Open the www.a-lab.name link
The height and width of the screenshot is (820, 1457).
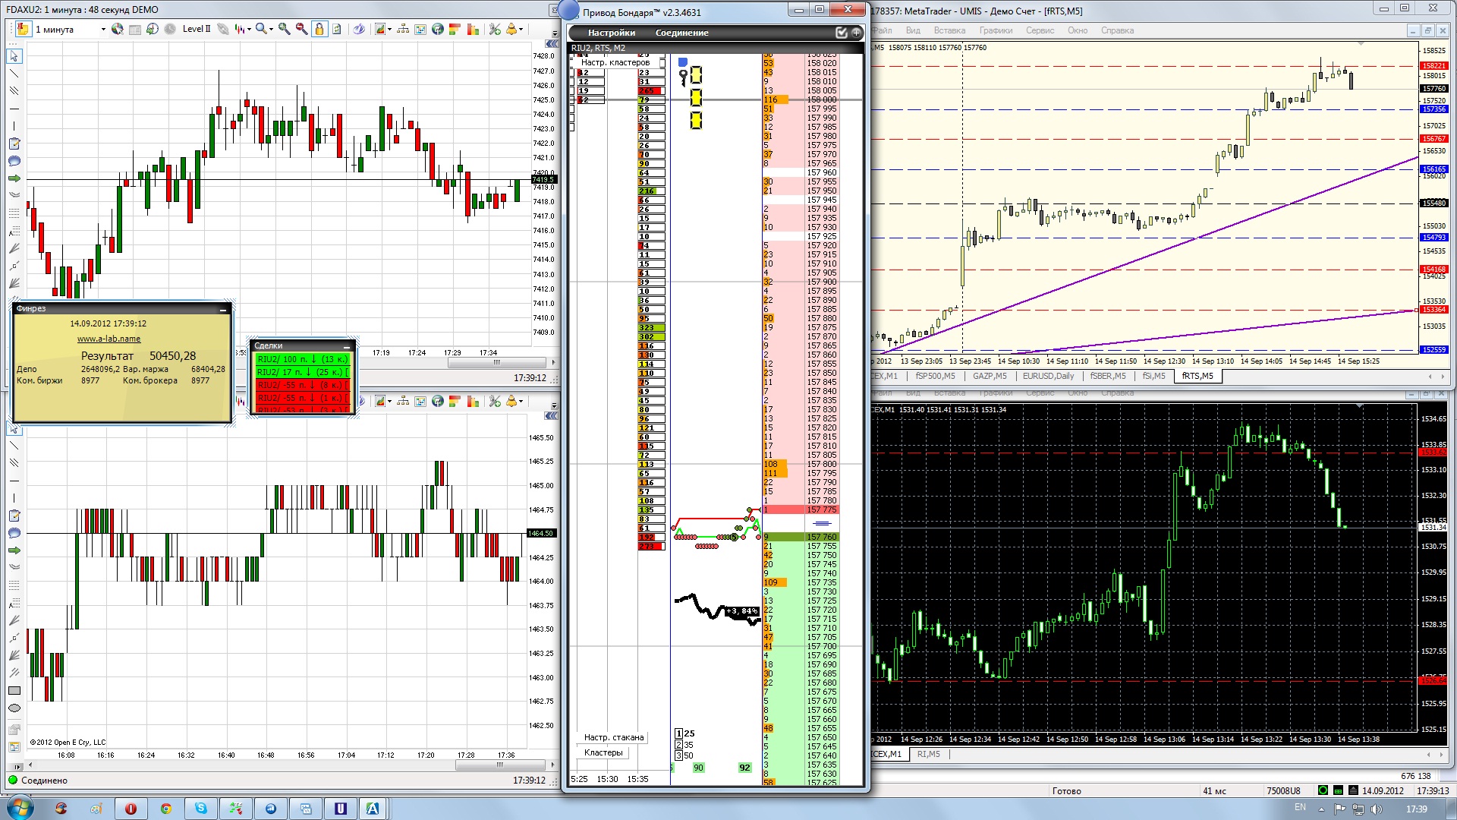coord(109,339)
